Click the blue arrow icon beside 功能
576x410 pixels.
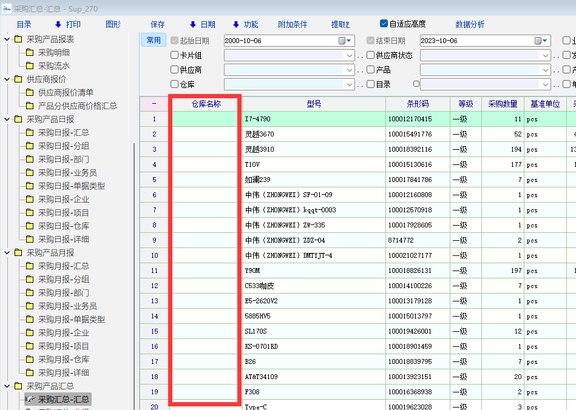coord(236,25)
